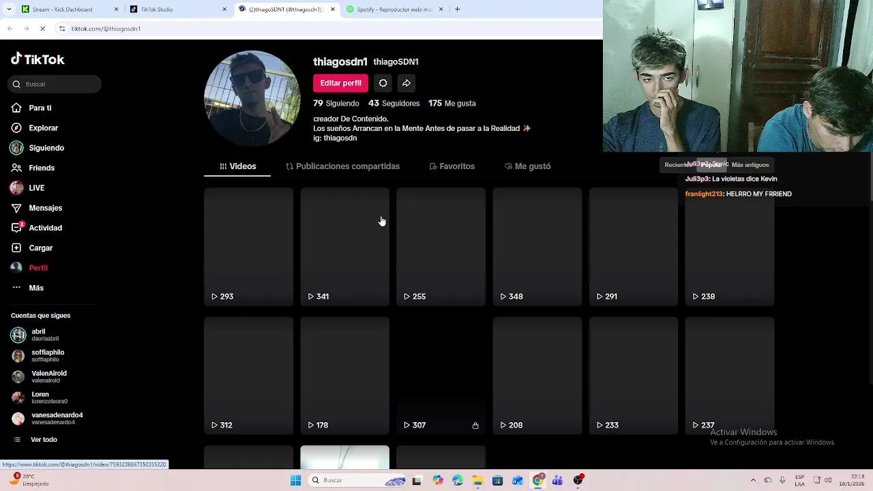Viewport: 873px width, 491px height.
Task: Open the video with 238 views
Action: [x=730, y=247]
